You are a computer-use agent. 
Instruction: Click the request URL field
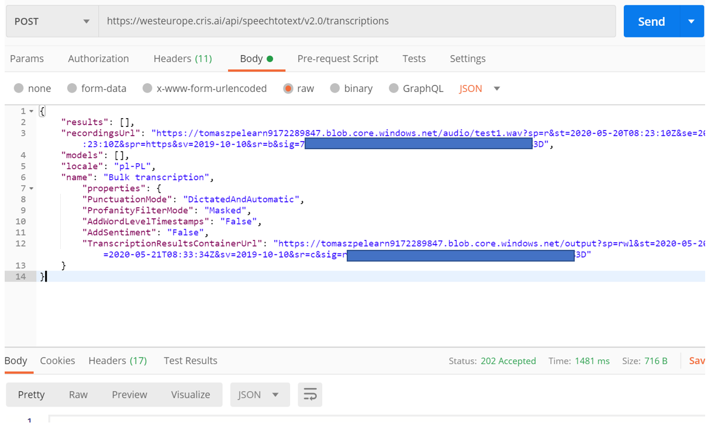[x=357, y=22]
